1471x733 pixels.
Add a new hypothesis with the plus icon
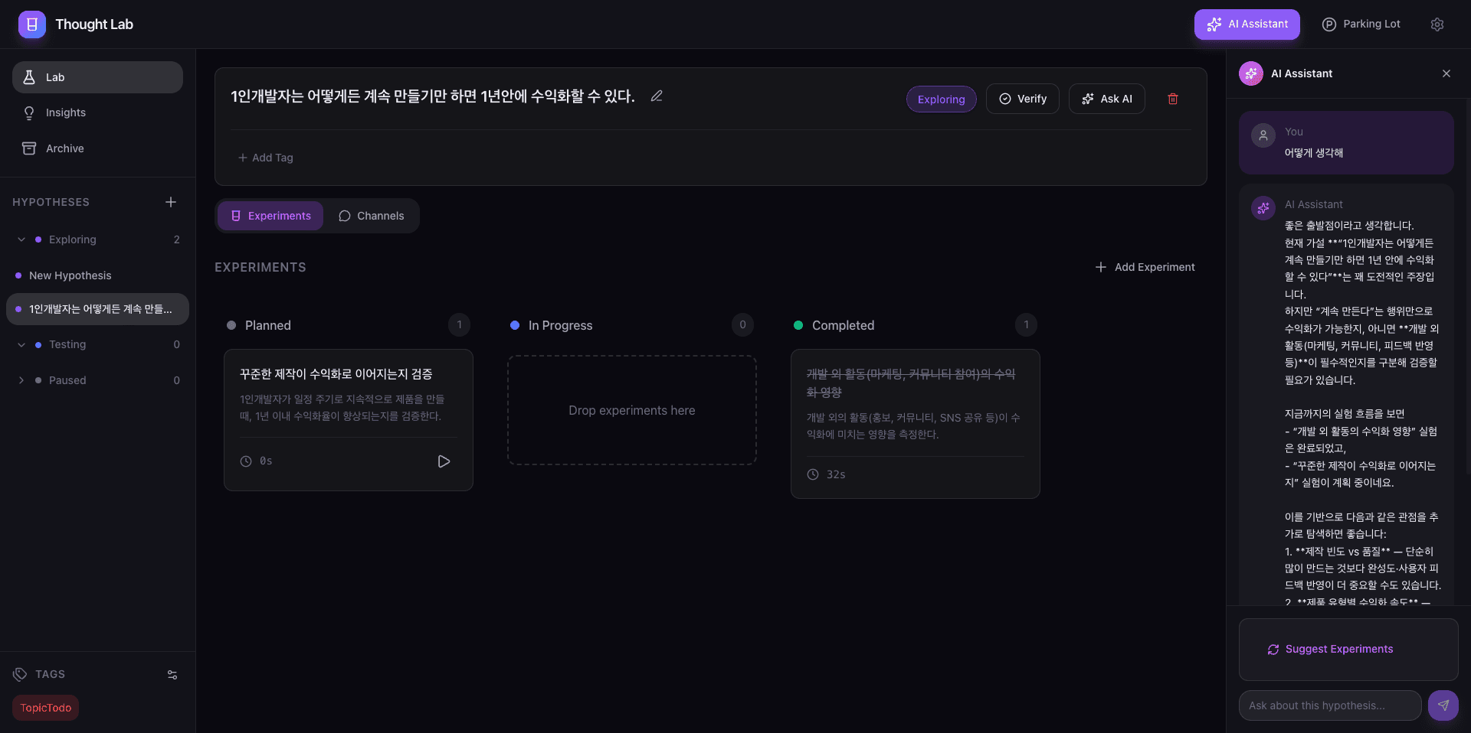pyautogui.click(x=170, y=202)
